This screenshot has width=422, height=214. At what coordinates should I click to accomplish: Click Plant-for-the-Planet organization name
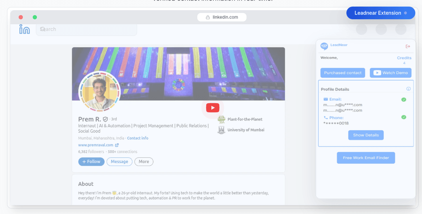click(245, 119)
